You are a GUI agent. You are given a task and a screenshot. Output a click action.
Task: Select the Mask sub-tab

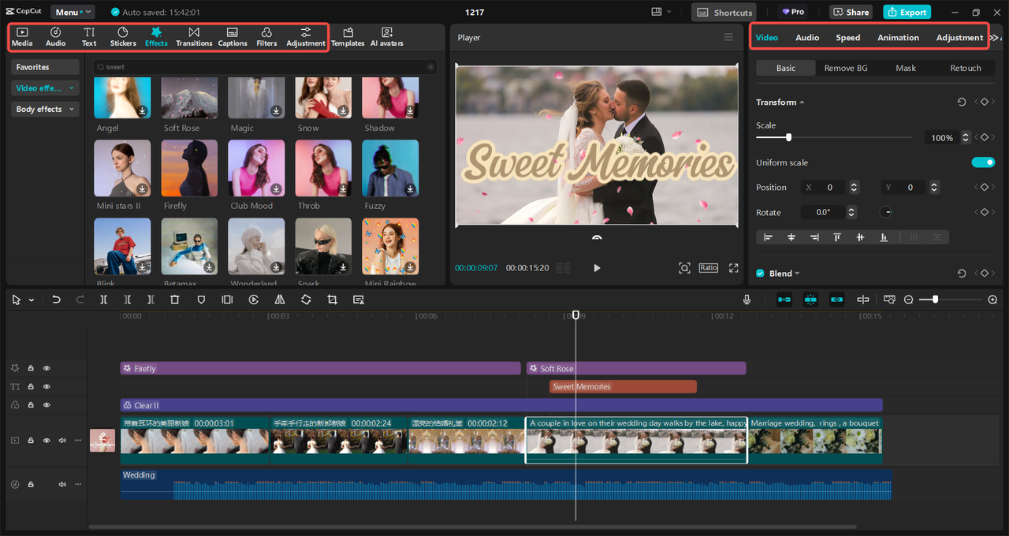pyautogui.click(x=906, y=68)
